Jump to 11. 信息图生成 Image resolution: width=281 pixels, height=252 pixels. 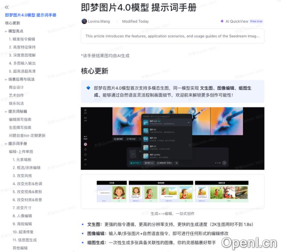pyautogui.click(x=25, y=240)
